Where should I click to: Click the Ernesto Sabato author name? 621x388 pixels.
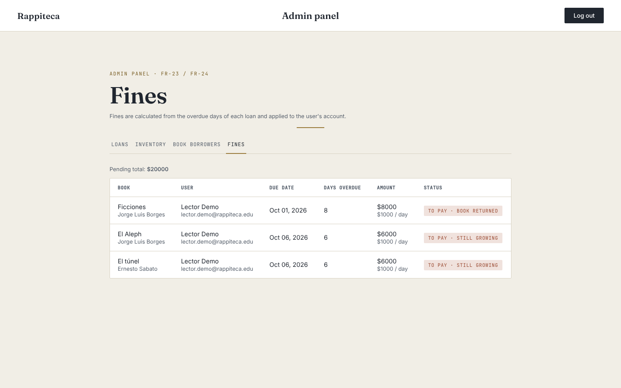point(138,269)
